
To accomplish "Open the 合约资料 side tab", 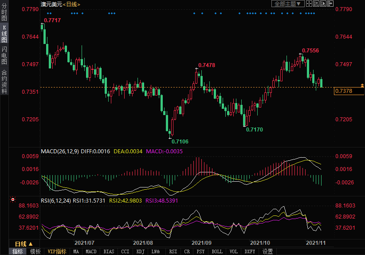I will tap(4, 82).
